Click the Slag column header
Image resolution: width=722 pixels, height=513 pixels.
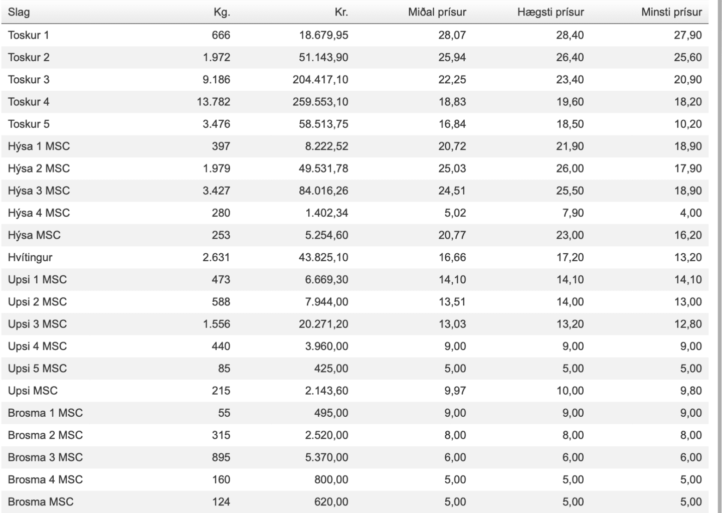point(19,12)
